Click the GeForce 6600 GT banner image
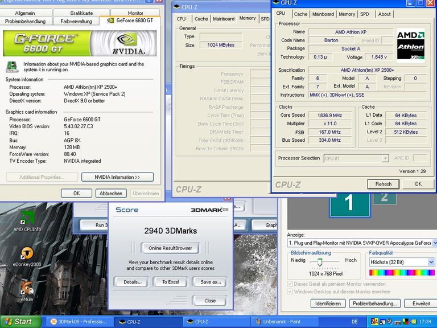The height and width of the screenshot is (328, 437). (x=80, y=43)
